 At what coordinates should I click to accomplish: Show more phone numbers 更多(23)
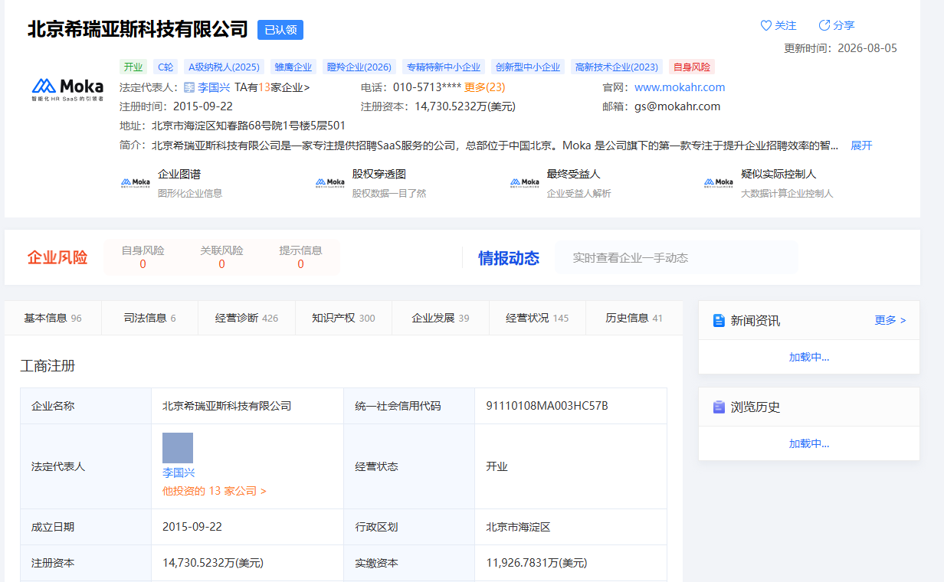485,87
